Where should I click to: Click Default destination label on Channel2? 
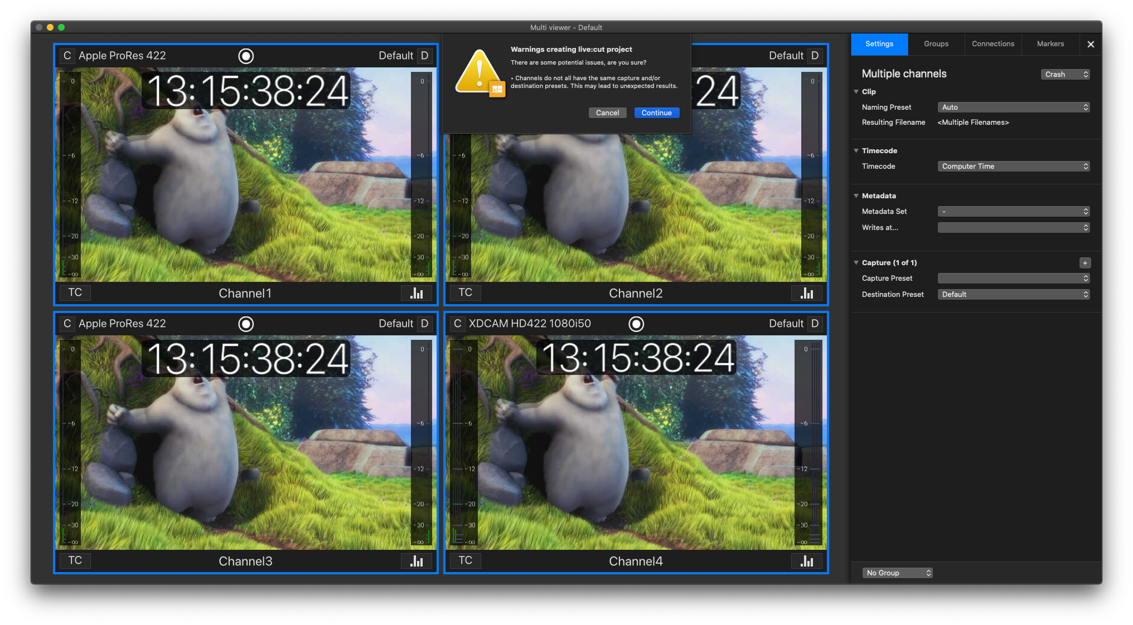tap(786, 56)
